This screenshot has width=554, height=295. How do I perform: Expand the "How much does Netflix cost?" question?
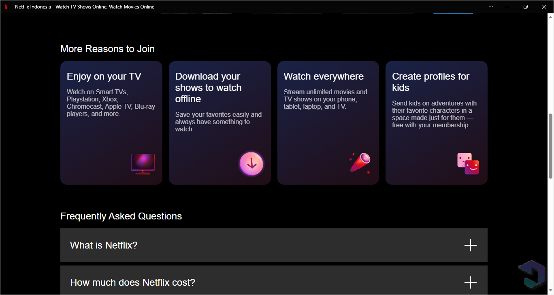[x=132, y=282]
